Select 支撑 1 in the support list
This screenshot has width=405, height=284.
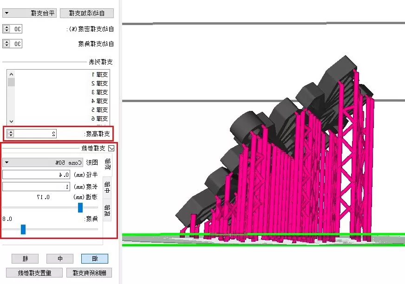[100, 75]
